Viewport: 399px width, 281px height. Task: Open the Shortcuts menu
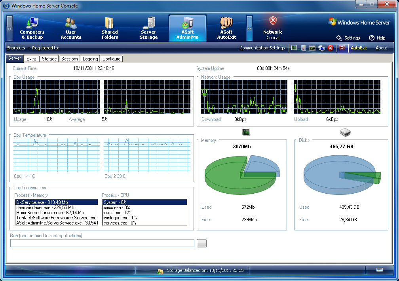coord(16,48)
